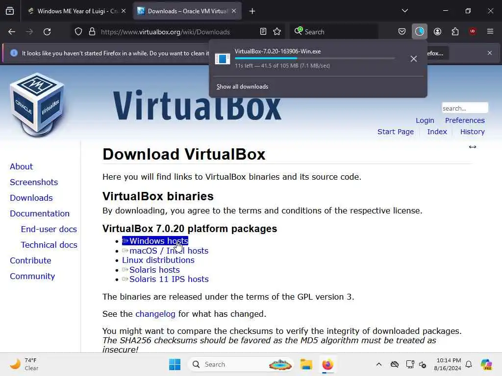
Task: Click the VirtualBox site search field
Action: point(465,108)
